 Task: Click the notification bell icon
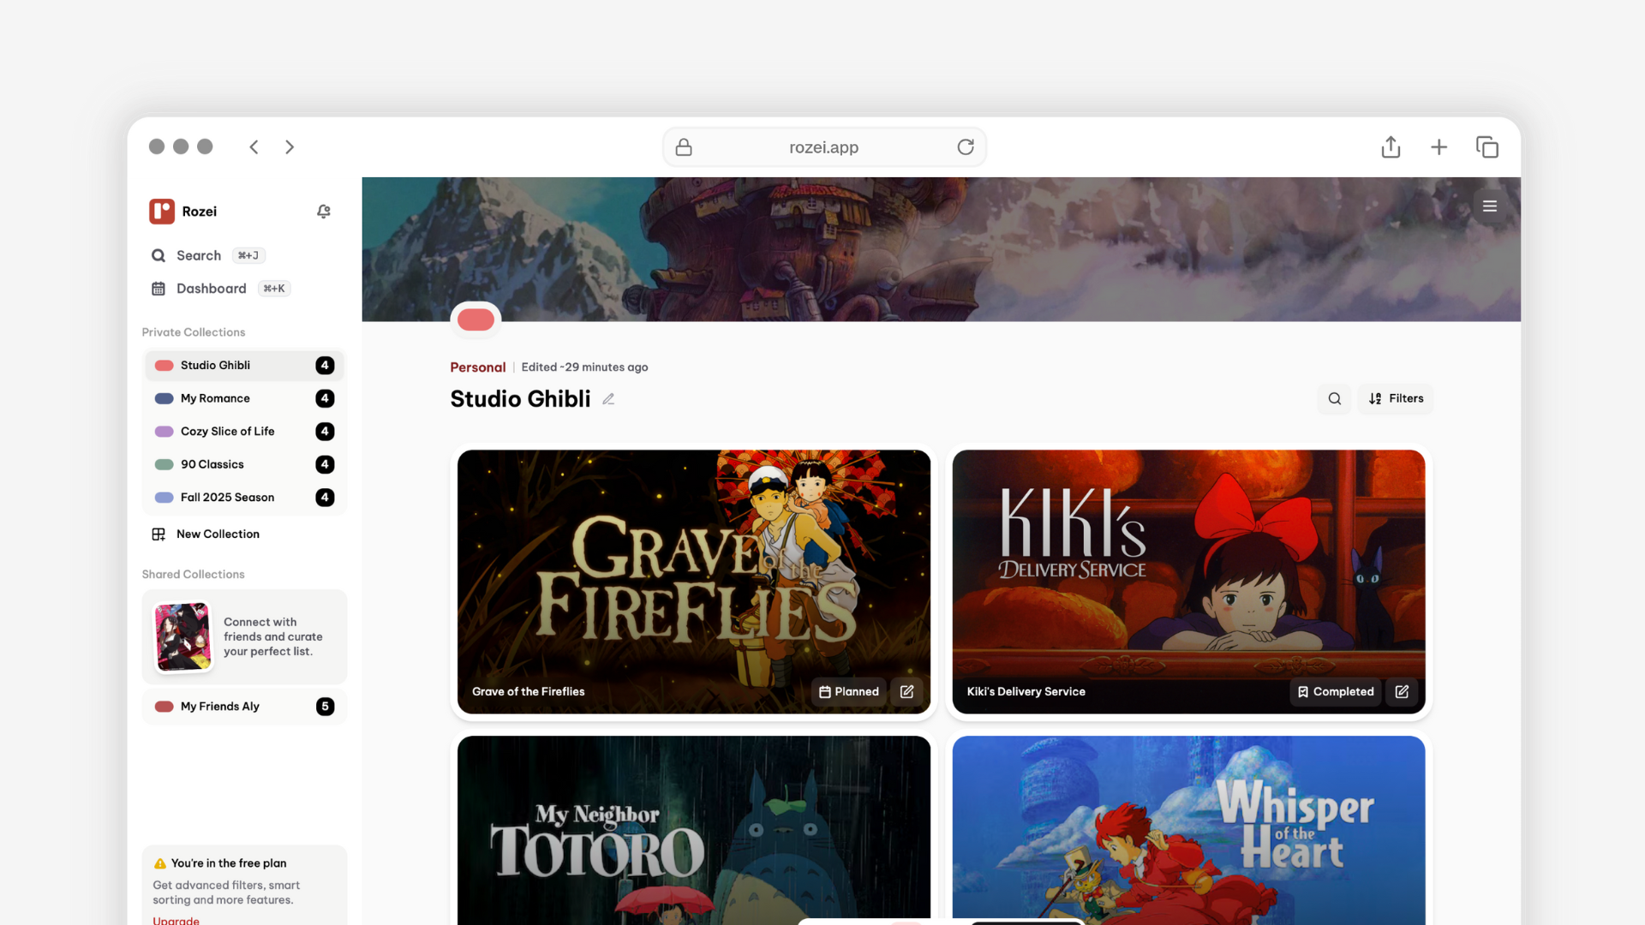click(323, 212)
